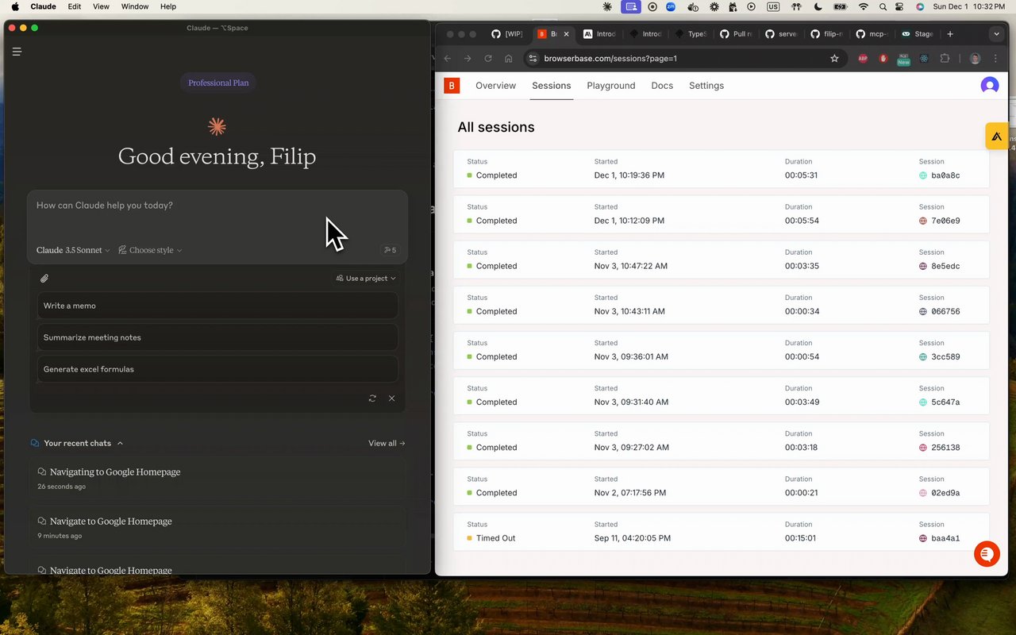Image resolution: width=1016 pixels, height=635 pixels.
Task: Open the Edit menu in menu bar
Action: click(x=74, y=6)
